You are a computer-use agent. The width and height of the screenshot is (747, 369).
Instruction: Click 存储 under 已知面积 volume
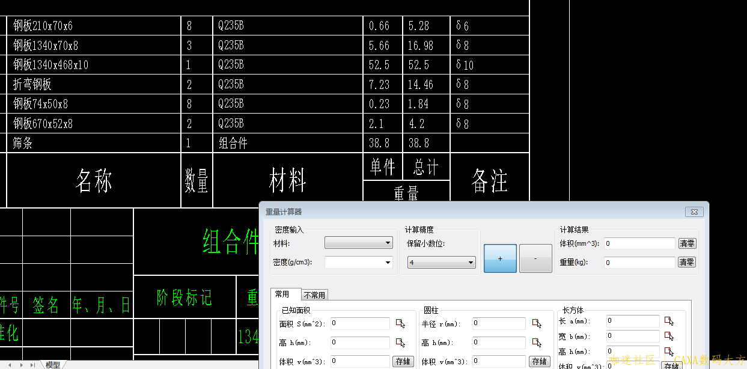coord(403,362)
